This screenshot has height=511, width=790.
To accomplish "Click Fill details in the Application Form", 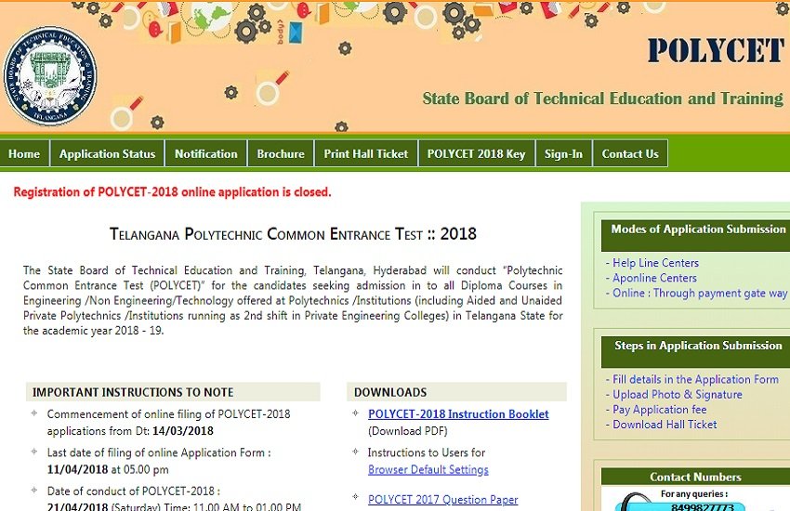I will pos(695,379).
